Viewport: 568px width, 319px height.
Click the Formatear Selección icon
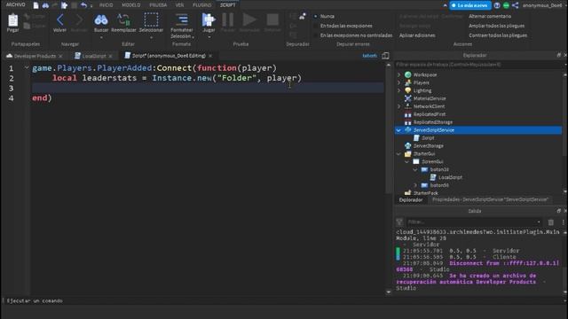coord(182,19)
